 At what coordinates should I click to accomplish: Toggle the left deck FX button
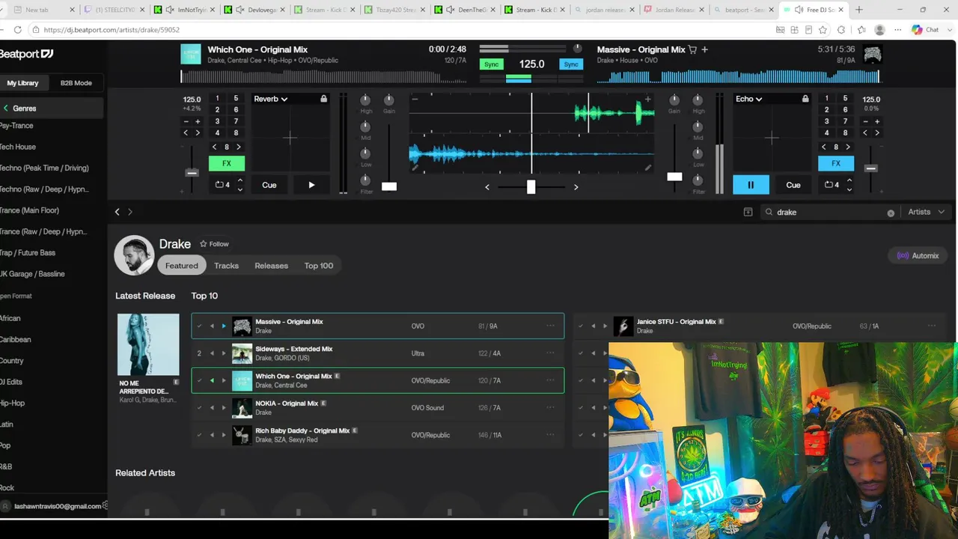[x=227, y=163]
